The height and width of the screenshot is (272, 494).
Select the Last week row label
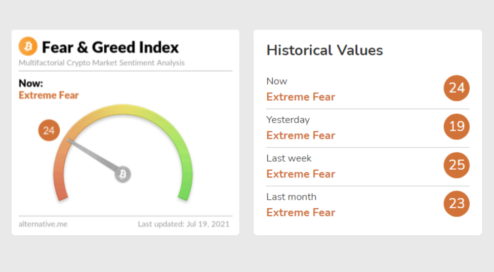click(289, 158)
